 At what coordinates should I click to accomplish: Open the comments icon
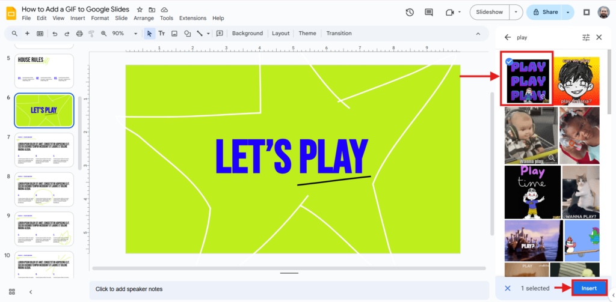pos(429,12)
